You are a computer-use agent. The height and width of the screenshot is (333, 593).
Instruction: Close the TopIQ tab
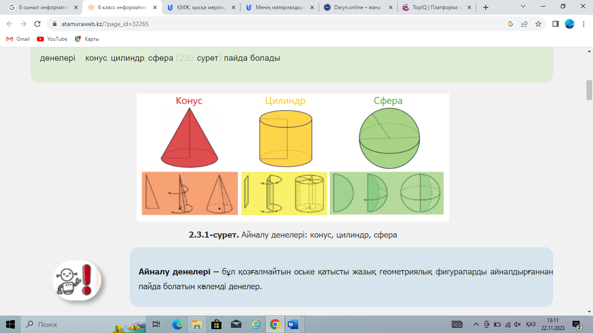tap(469, 7)
